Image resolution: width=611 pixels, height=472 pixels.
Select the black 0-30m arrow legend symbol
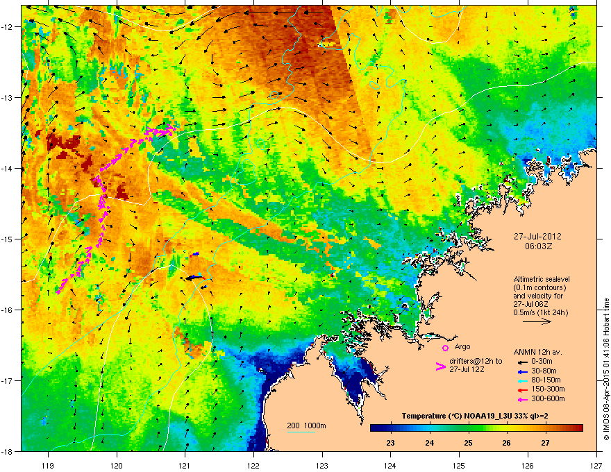point(523,362)
